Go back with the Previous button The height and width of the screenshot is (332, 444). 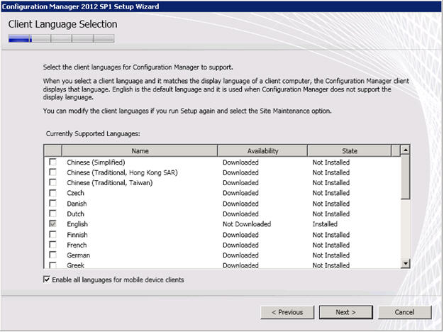(287, 312)
